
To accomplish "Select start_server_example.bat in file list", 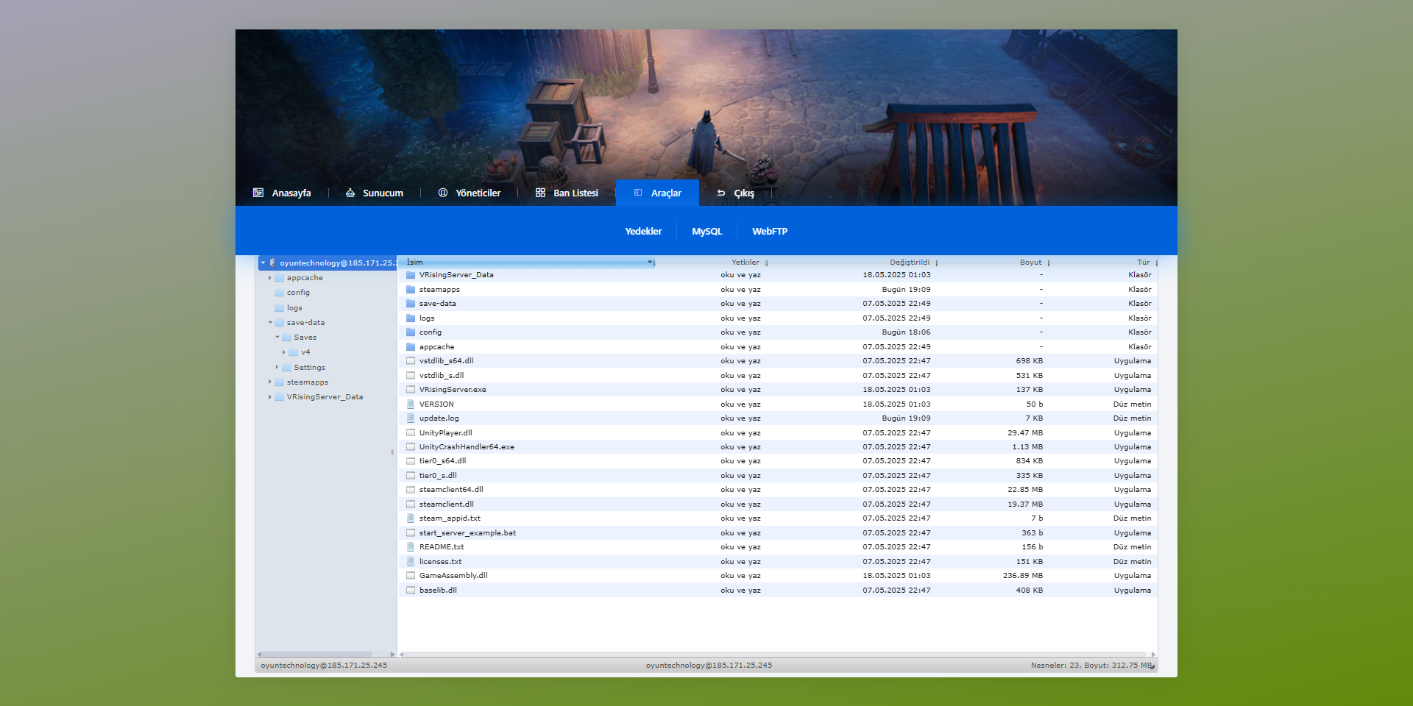I will tap(467, 533).
